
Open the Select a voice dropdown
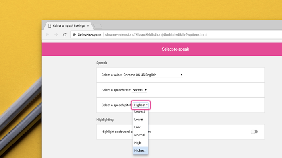coord(153,75)
